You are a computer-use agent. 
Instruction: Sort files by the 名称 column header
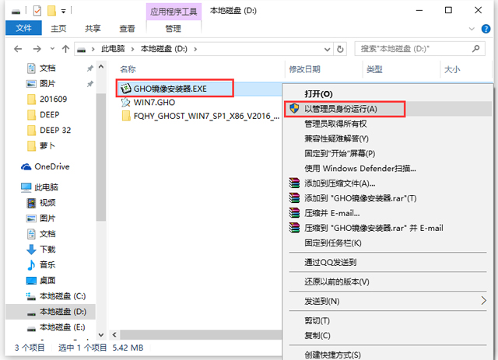tap(128, 69)
